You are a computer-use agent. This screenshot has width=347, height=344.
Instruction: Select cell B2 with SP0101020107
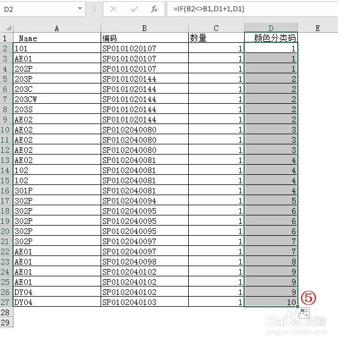click(x=144, y=48)
